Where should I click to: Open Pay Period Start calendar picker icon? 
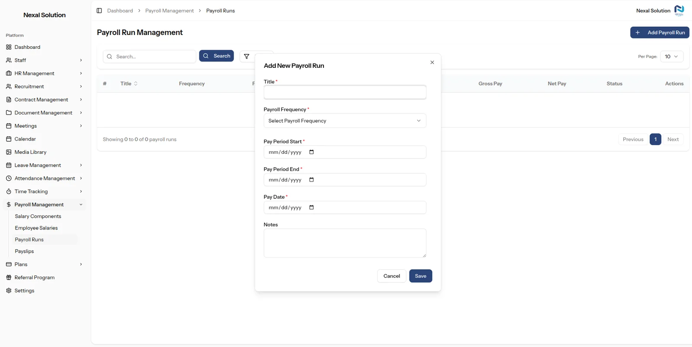click(311, 152)
